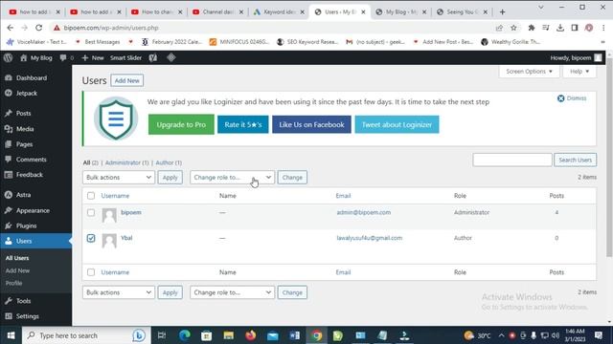Expand the Help panel
The width and height of the screenshot is (613, 344).
(x=579, y=72)
